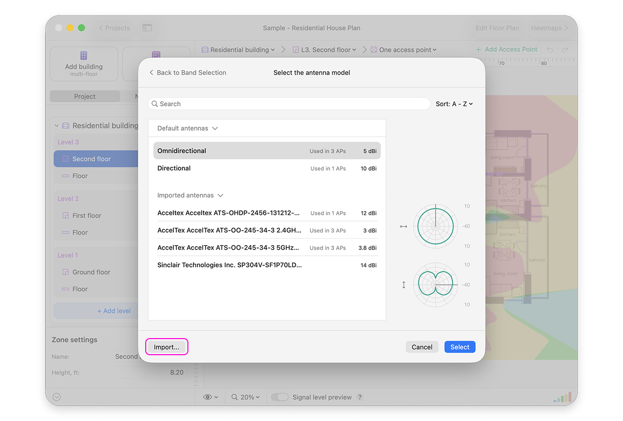Go Back to Band Selection

pyautogui.click(x=187, y=73)
